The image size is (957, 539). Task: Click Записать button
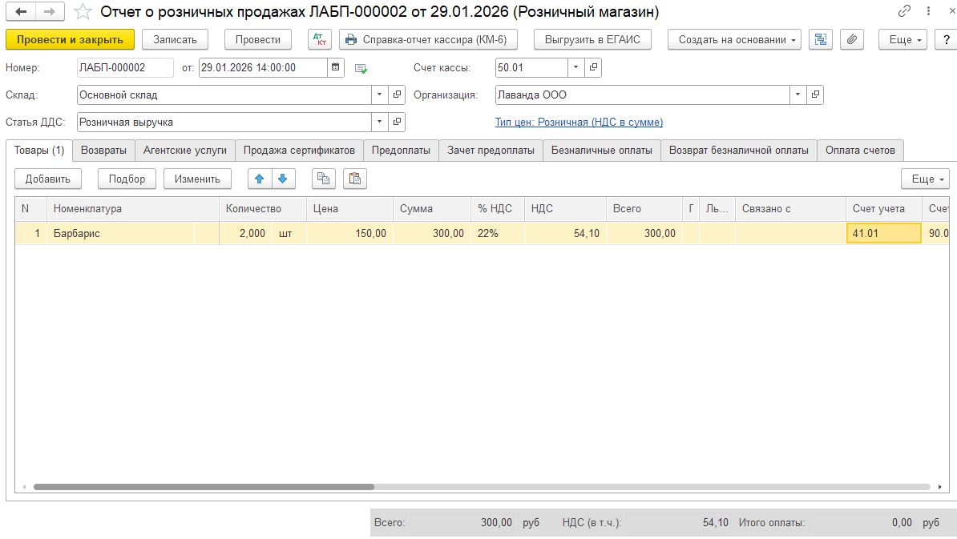[176, 39]
